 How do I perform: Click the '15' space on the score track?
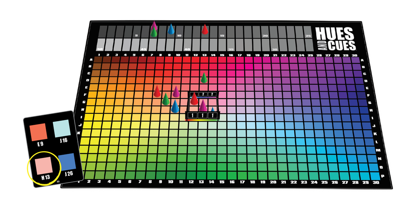(222, 32)
